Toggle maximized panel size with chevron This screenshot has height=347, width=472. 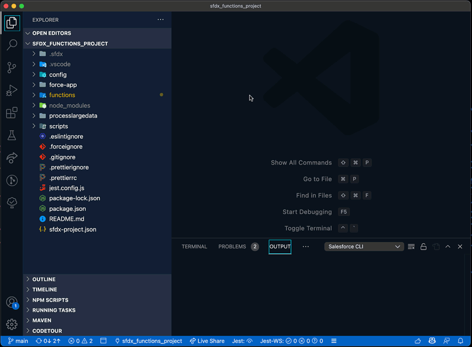tap(448, 247)
